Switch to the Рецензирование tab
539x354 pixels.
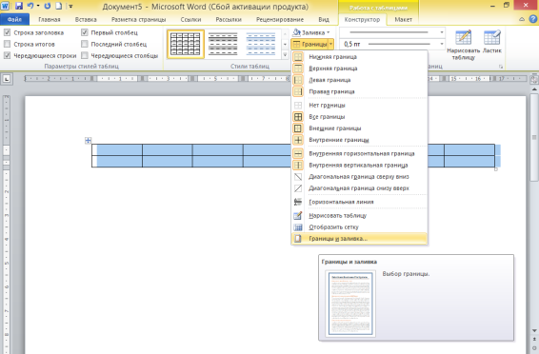pos(280,20)
